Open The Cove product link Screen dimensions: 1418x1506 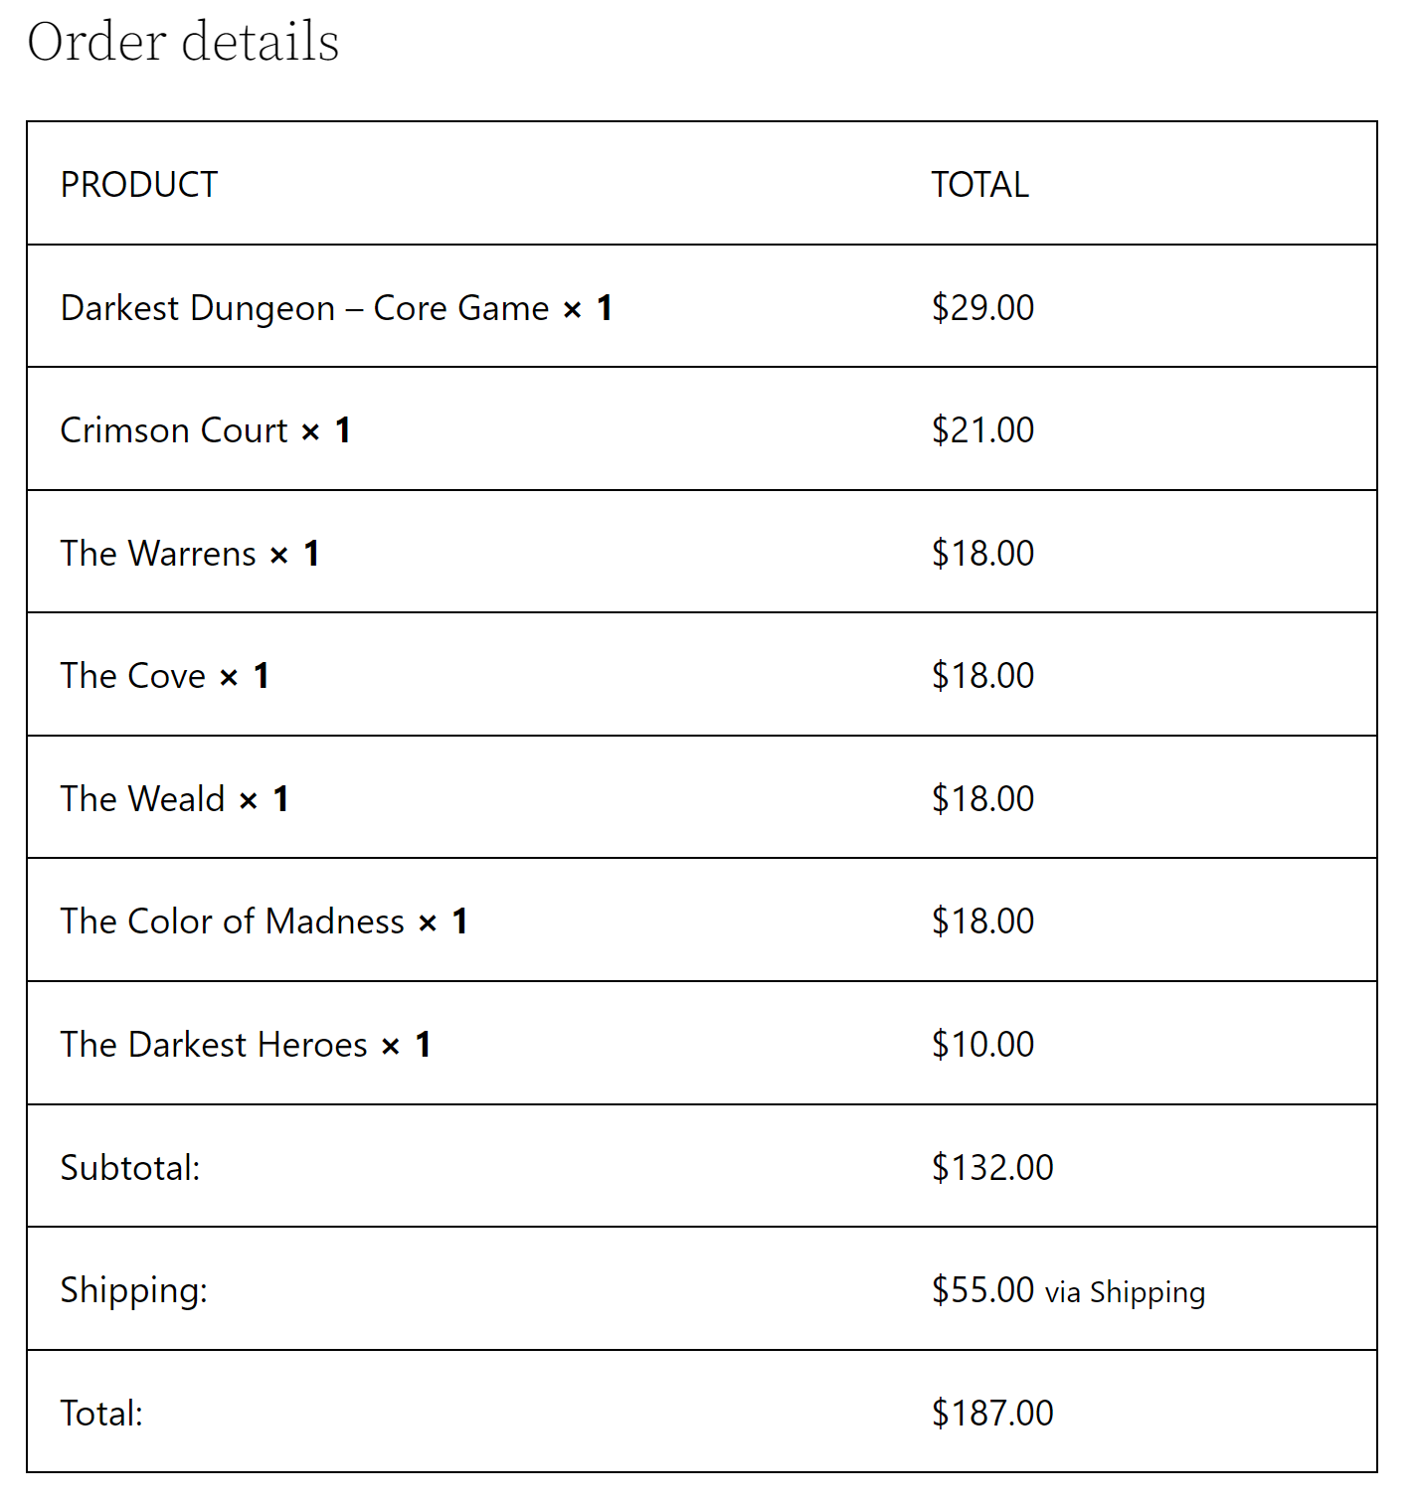[133, 676]
